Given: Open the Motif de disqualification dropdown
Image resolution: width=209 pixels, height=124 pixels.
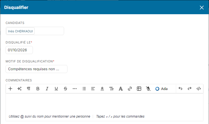Looking at the screenshot, I should [37, 69].
